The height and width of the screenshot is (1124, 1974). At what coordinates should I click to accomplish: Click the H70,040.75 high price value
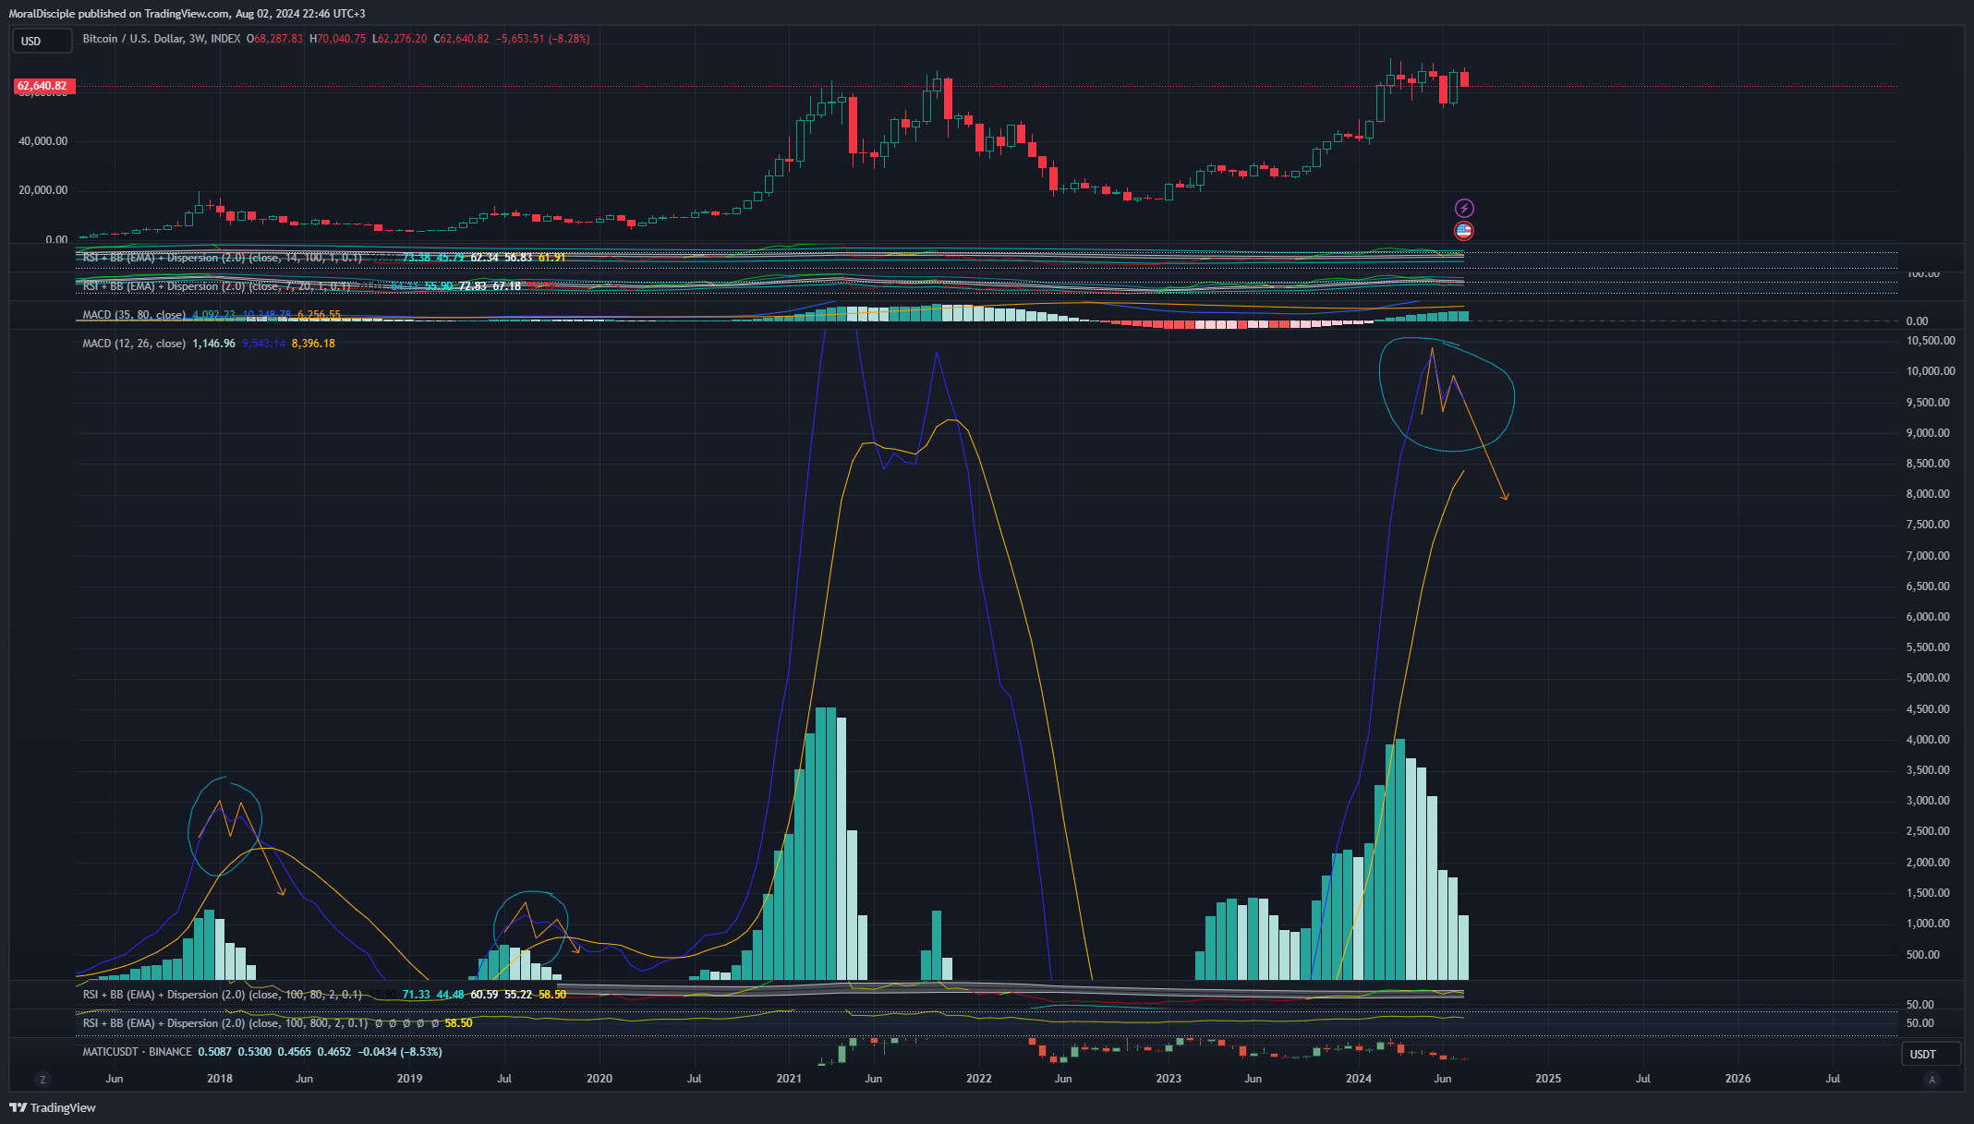[338, 39]
